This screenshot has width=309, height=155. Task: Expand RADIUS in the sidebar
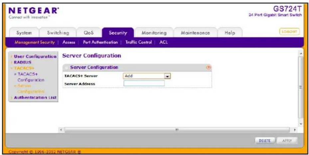[23, 62]
